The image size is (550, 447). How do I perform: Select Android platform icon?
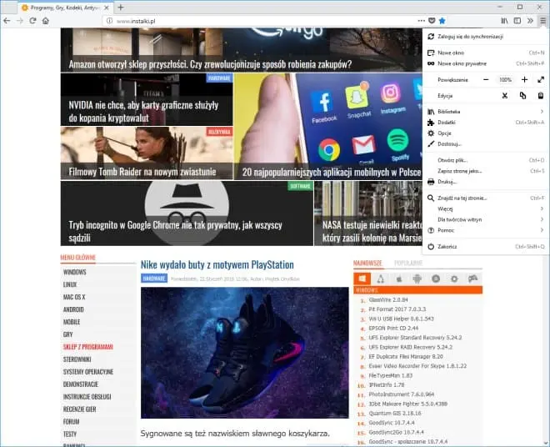pyautogui.click(x=417, y=279)
